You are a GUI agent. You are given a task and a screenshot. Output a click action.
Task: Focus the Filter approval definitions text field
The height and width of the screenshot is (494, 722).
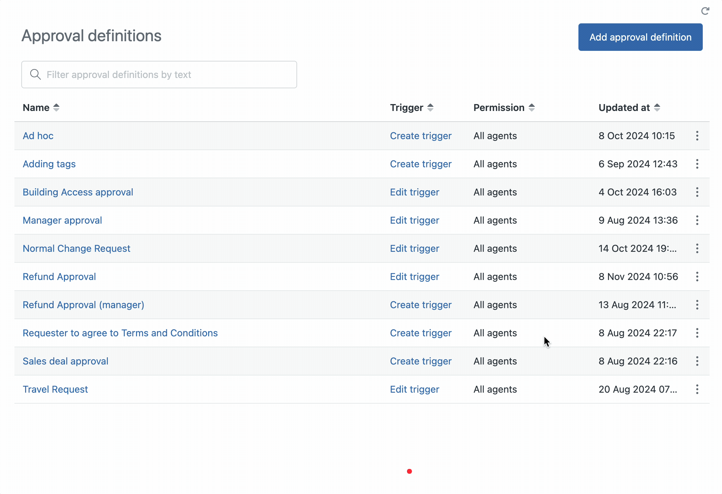[159, 75]
